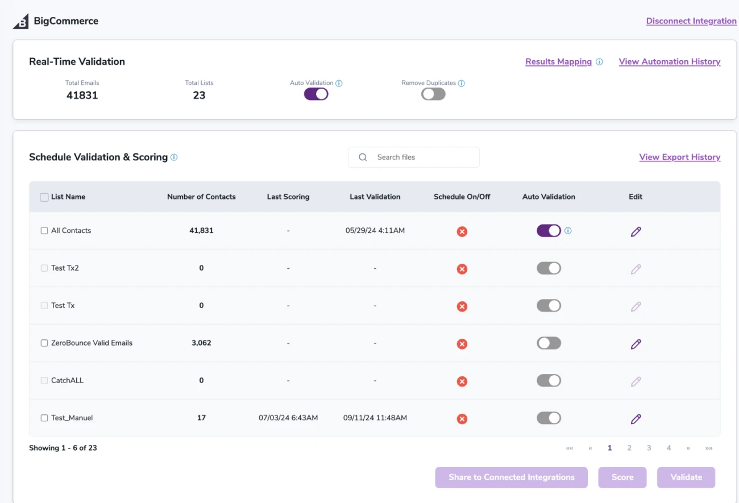The width and height of the screenshot is (739, 503).
Task: Click the info icon next to All Contacts toggle
Action: click(567, 231)
